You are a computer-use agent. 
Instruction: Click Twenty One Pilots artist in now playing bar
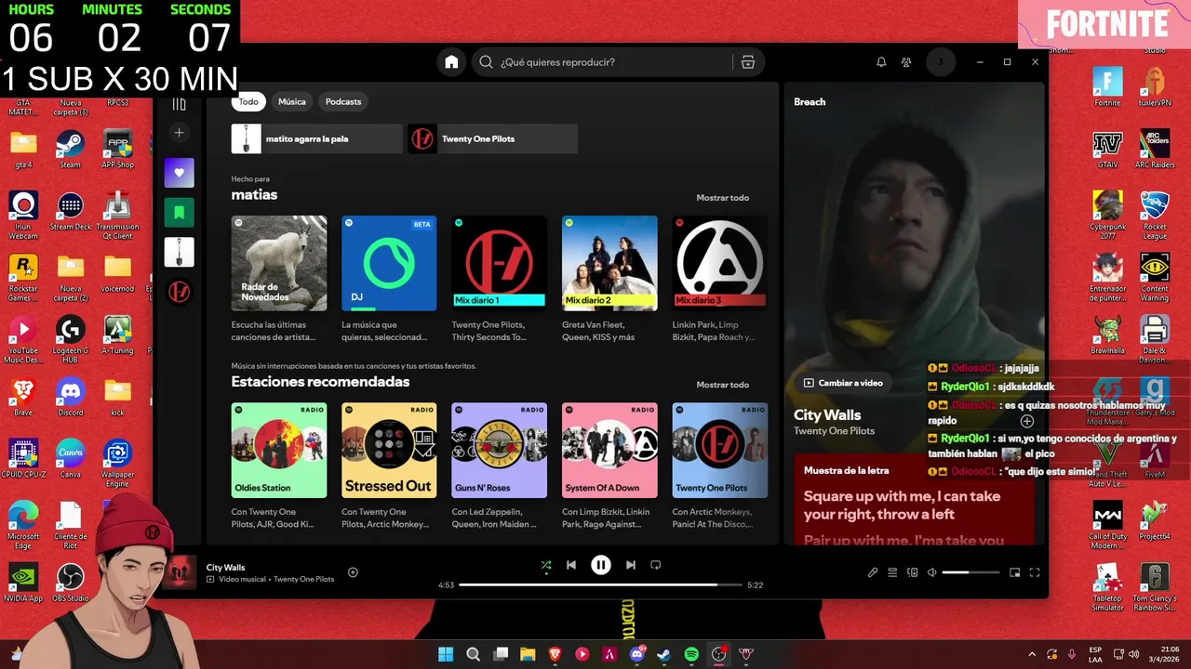point(303,579)
